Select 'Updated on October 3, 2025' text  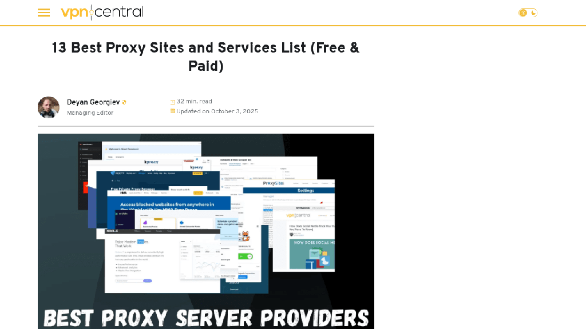(217, 111)
